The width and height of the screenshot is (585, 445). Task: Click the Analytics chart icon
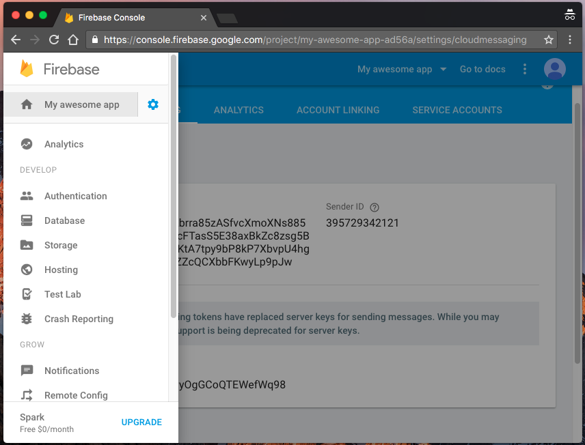coord(27,144)
